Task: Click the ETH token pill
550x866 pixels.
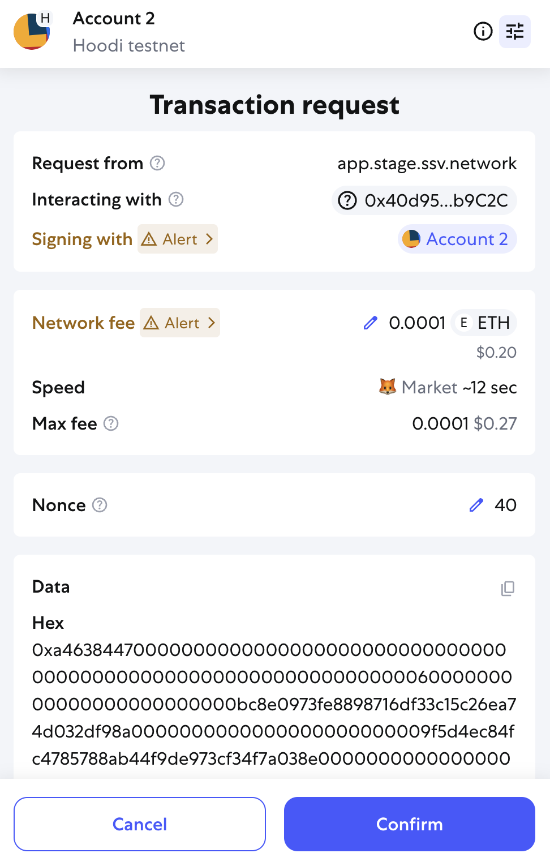Action: click(484, 323)
